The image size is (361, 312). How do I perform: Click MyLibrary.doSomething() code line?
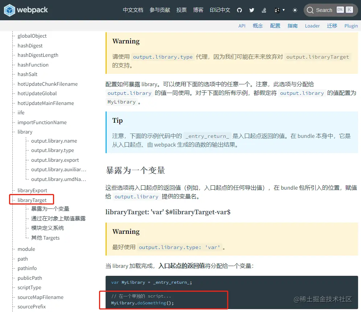142,303
